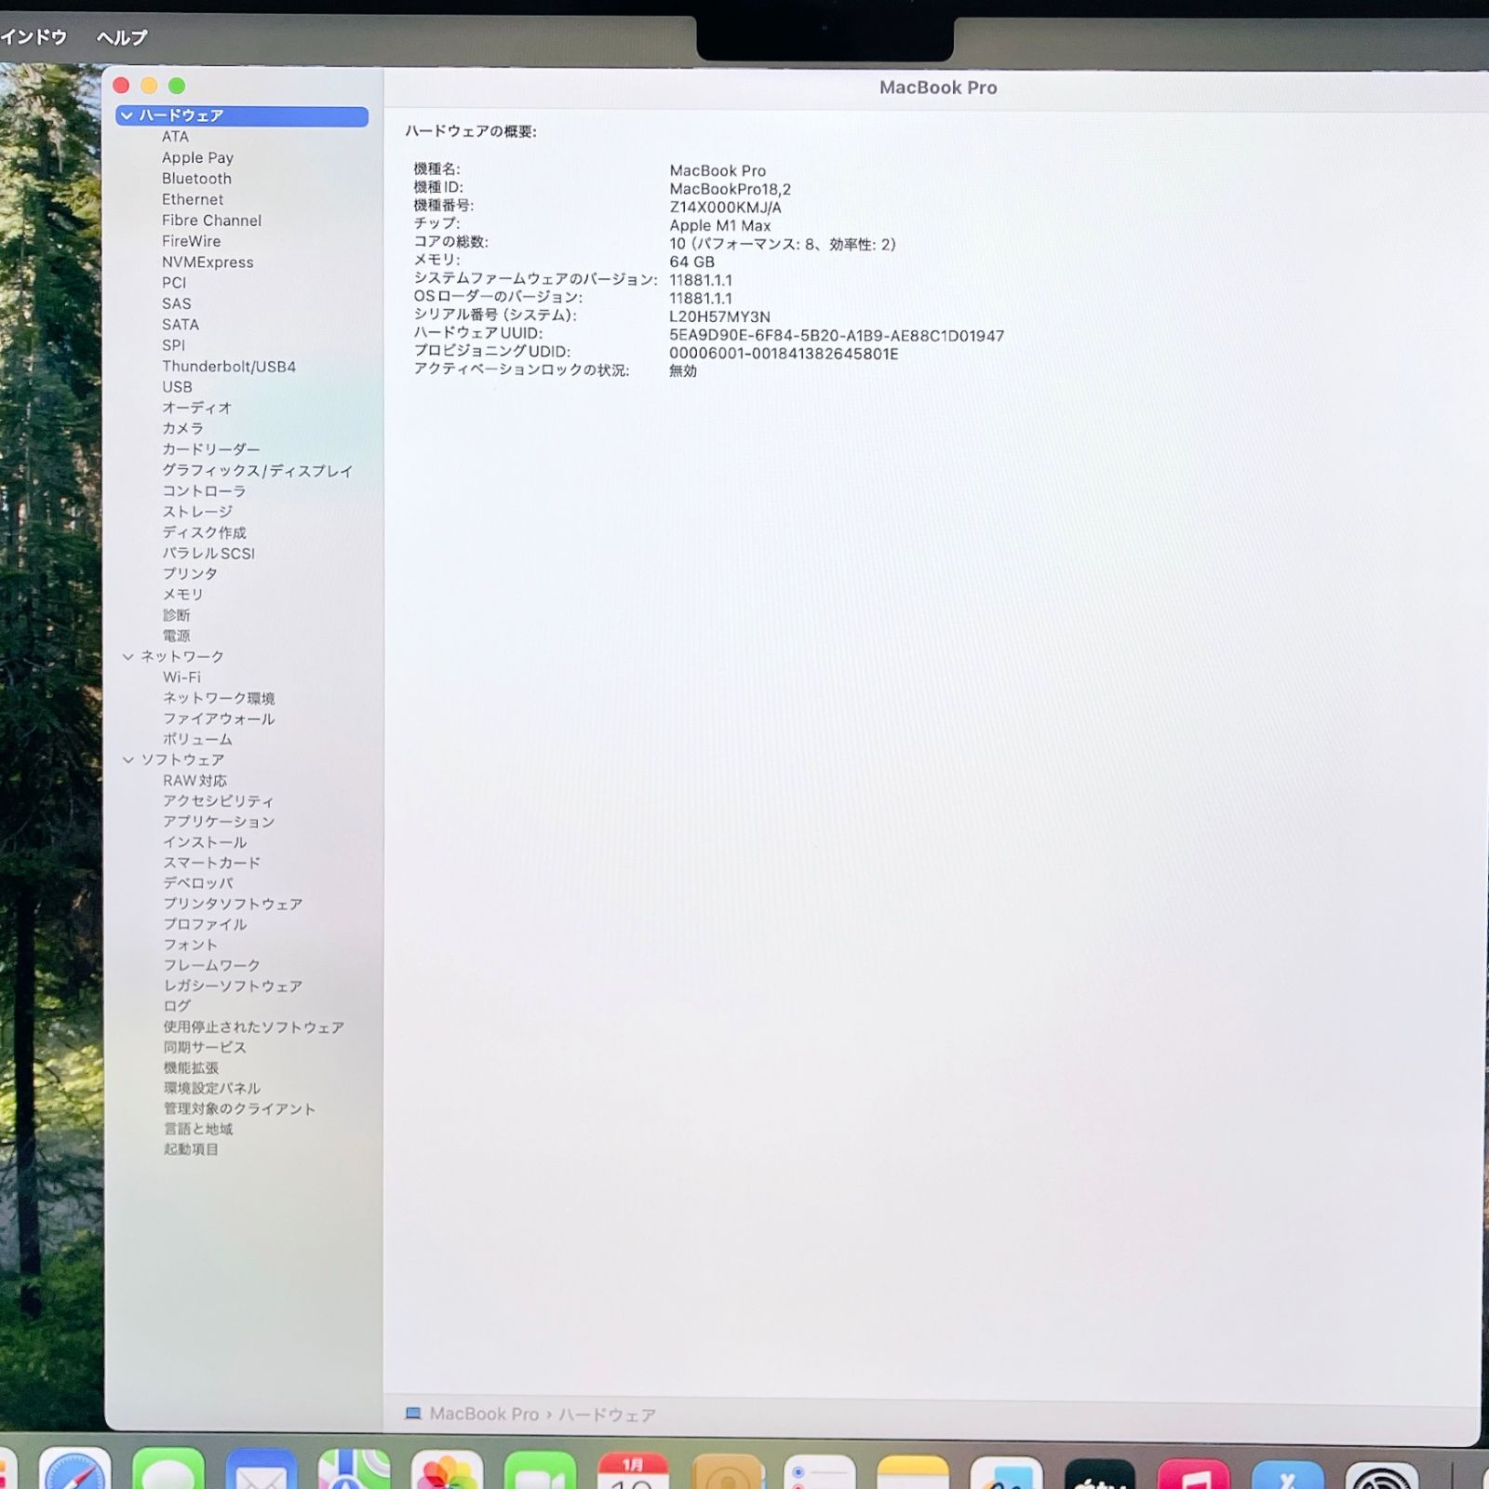This screenshot has width=1489, height=1489.
Task: Select メモリ in the sidebar list
Action: pos(182,594)
